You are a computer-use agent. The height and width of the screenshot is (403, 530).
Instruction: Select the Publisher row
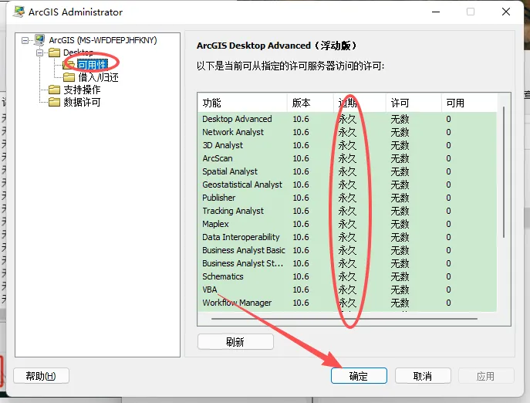point(347,198)
